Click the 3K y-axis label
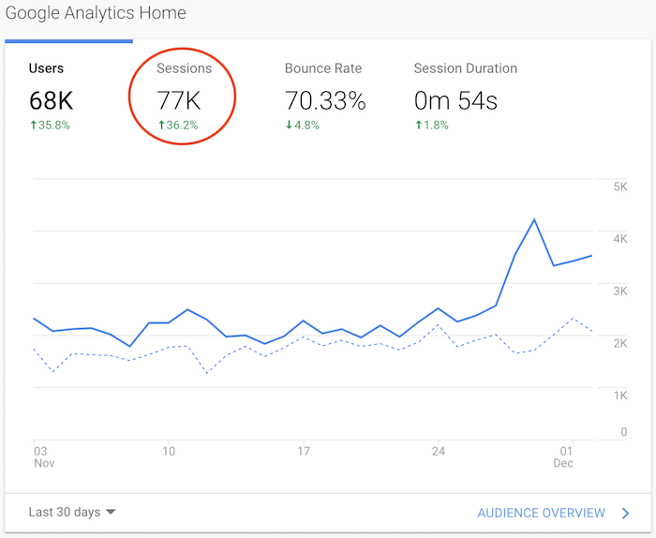The height and width of the screenshot is (538, 656). (x=620, y=291)
